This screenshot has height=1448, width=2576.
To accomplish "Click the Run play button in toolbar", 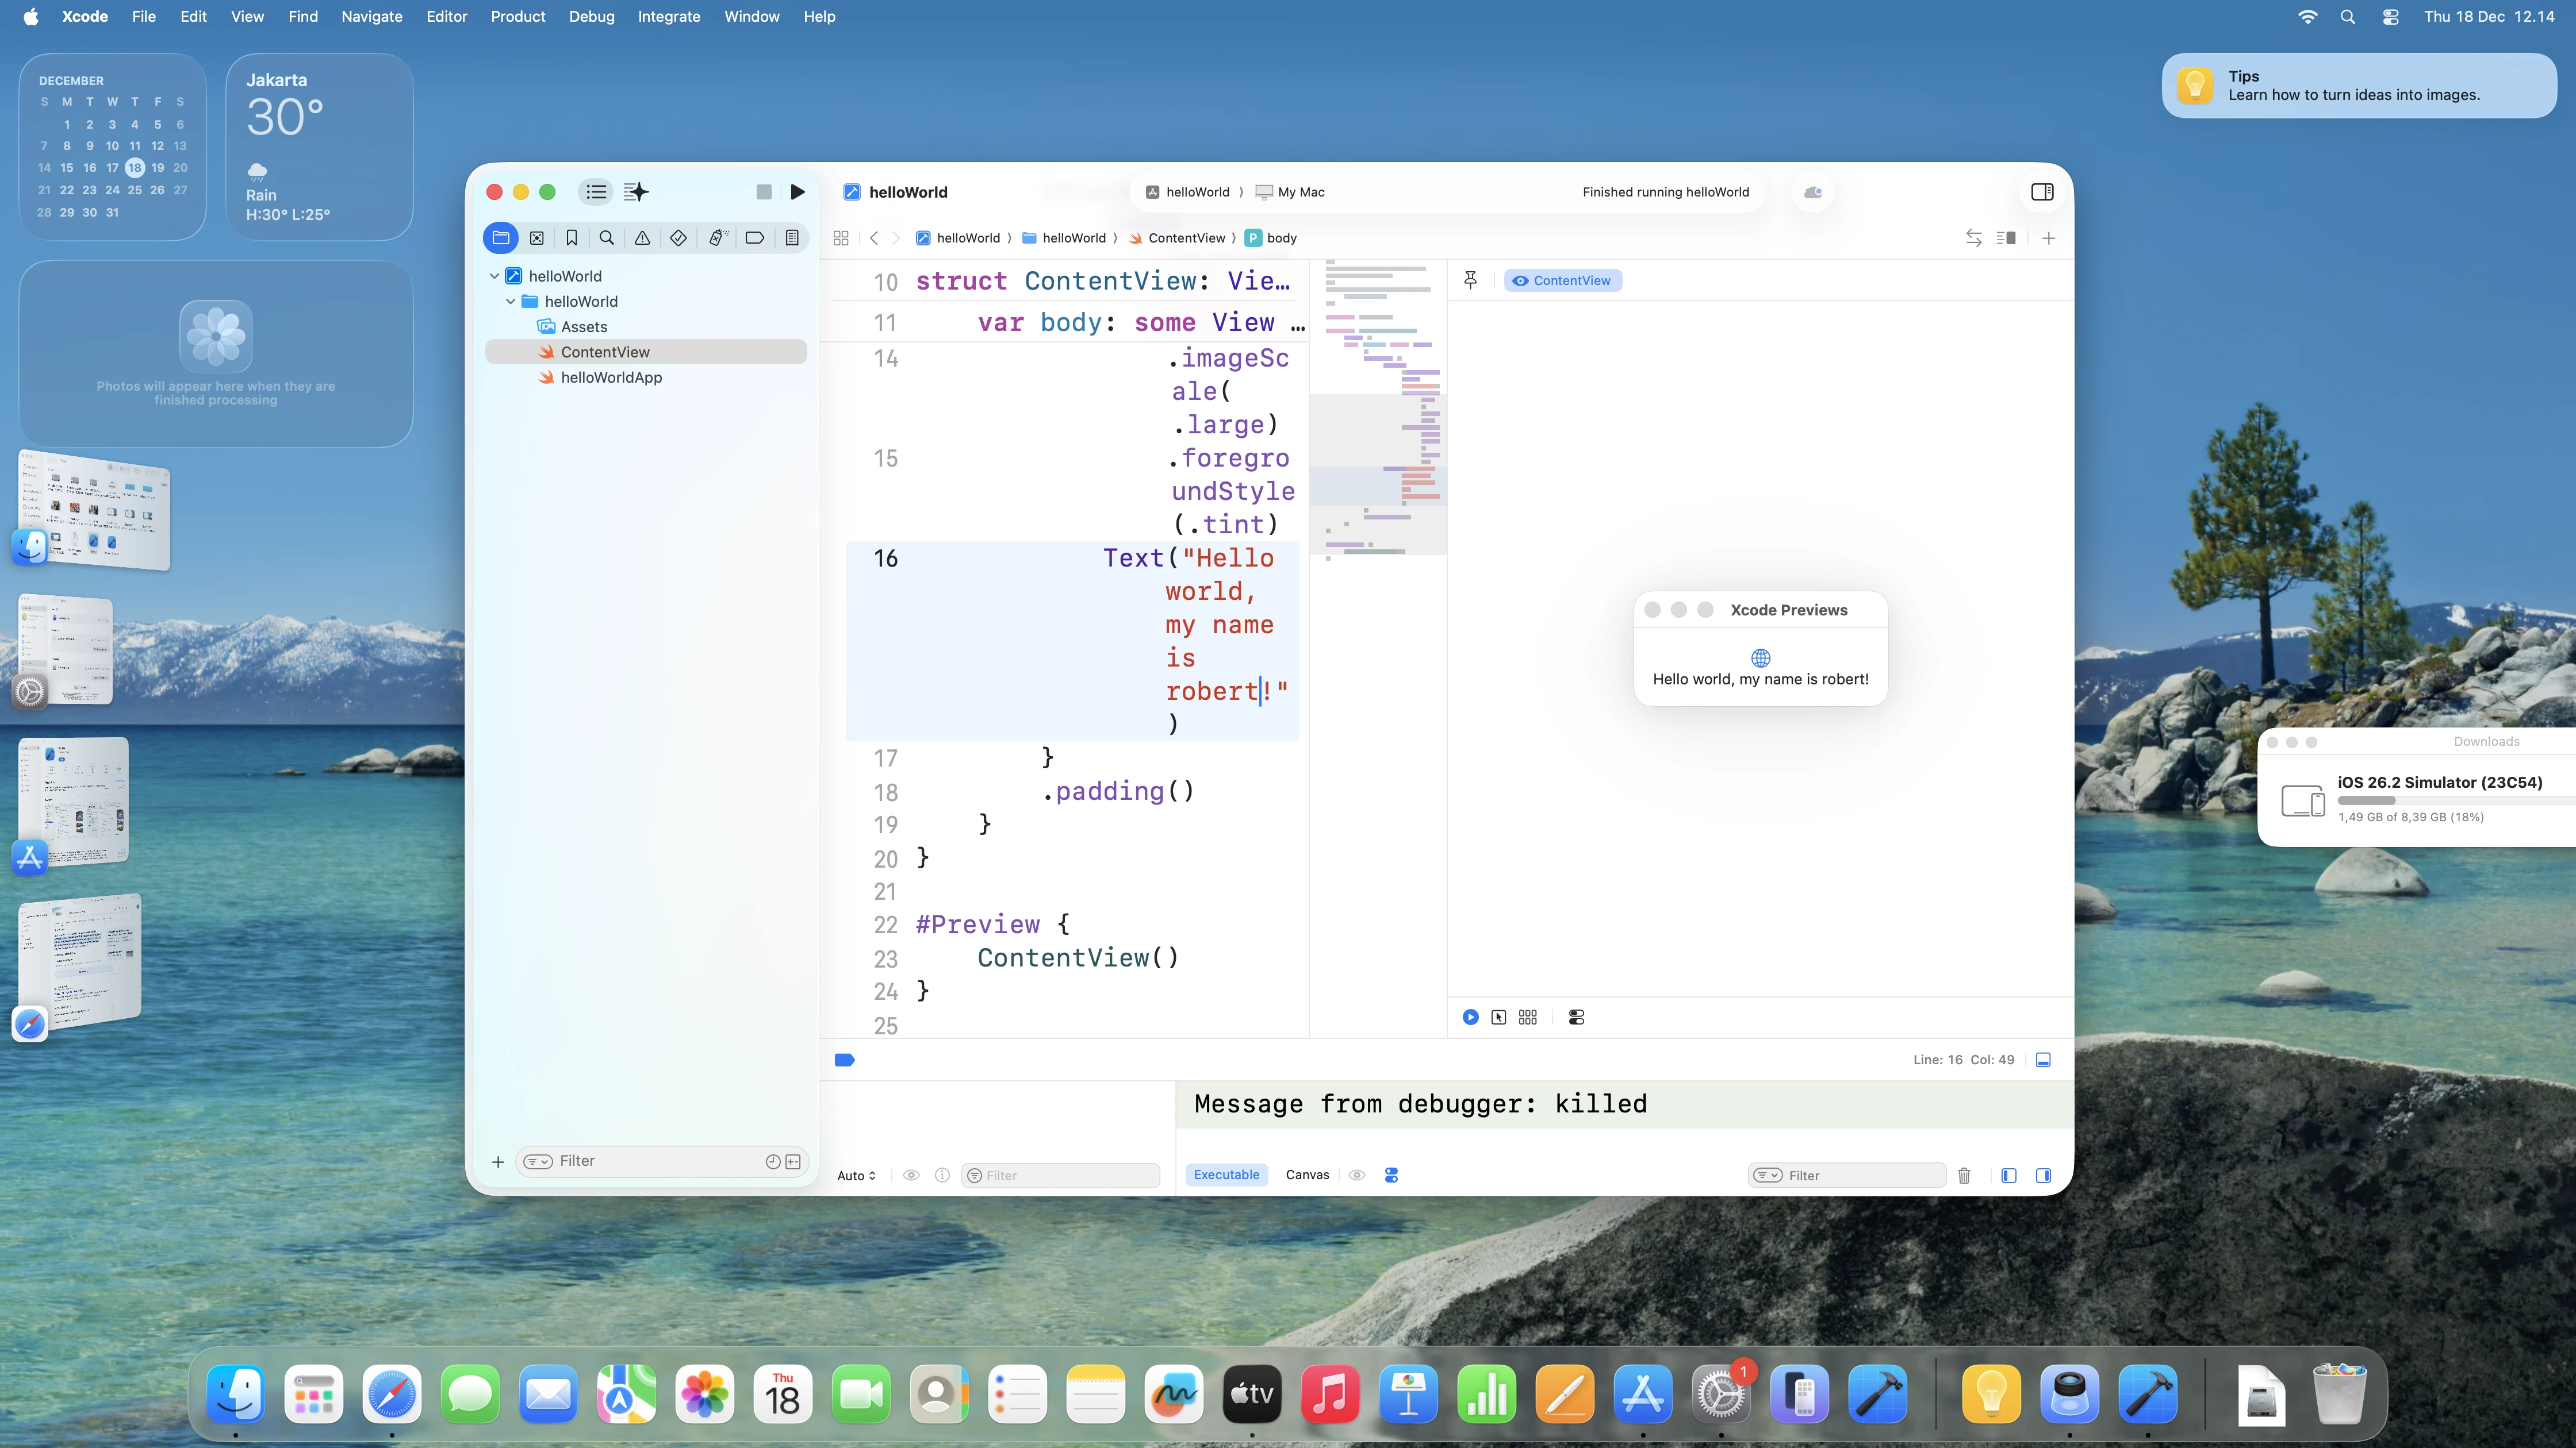I will [797, 192].
